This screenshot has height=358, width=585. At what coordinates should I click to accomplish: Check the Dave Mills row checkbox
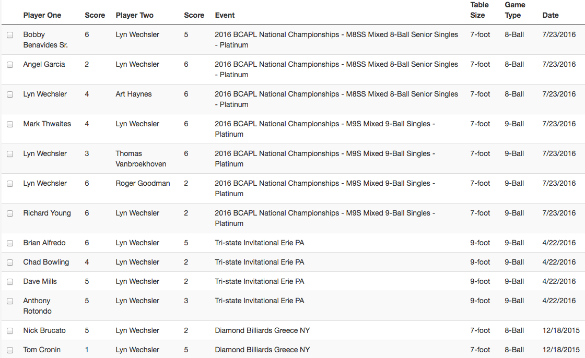(10, 282)
